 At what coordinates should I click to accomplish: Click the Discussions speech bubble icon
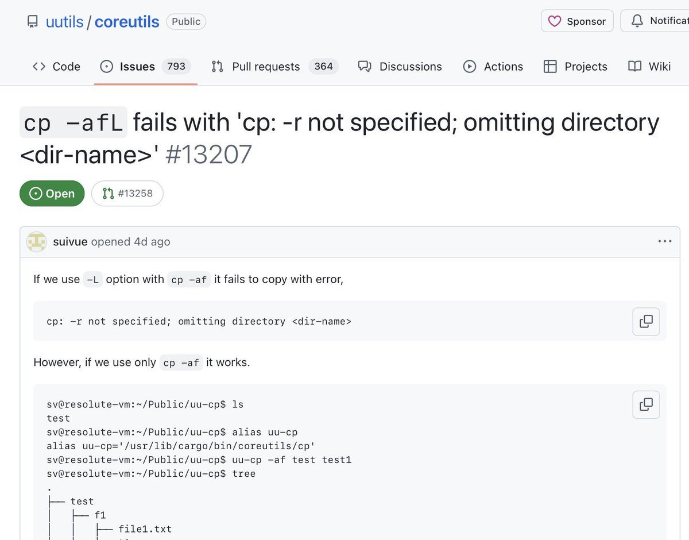click(365, 67)
